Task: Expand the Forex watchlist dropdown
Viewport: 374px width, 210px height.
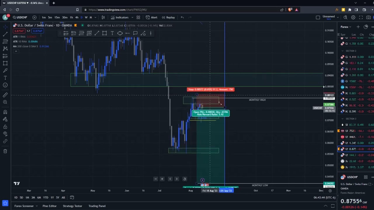Action: [346, 27]
